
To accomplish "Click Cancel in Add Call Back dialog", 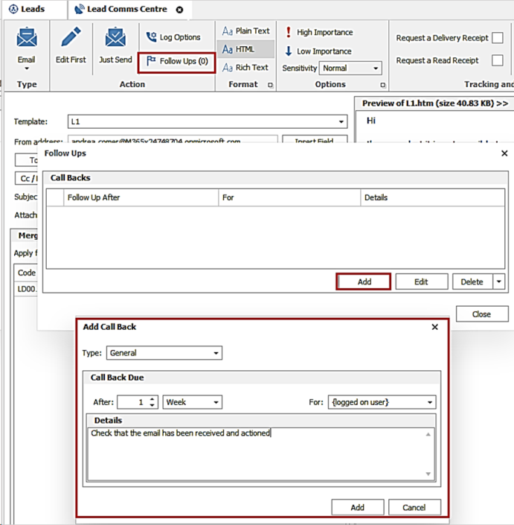I will (414, 507).
